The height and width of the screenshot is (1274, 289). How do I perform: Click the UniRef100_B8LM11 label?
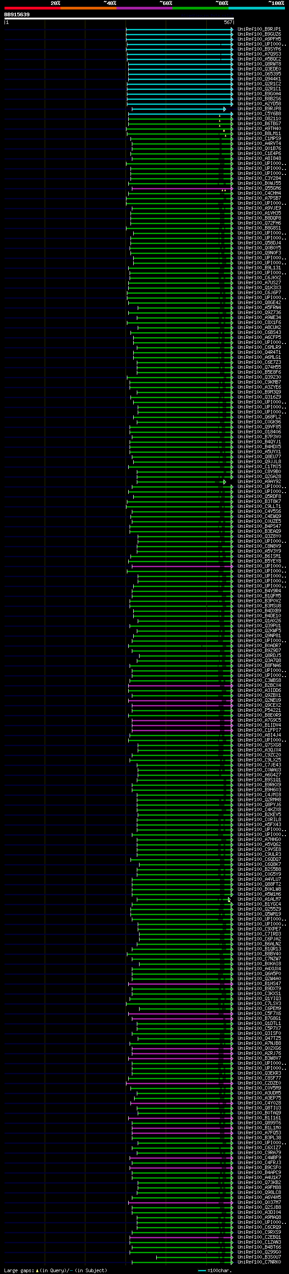(259, 133)
